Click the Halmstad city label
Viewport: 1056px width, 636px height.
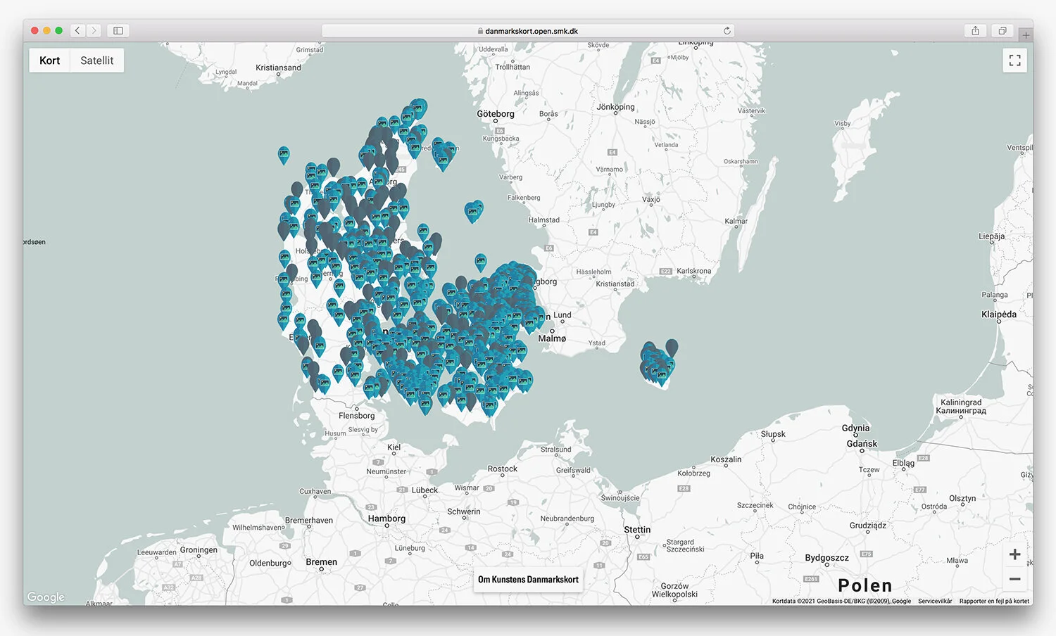(x=543, y=220)
